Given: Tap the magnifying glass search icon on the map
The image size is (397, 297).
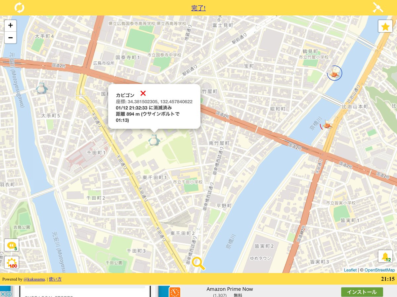Looking at the screenshot, I should click(198, 263).
